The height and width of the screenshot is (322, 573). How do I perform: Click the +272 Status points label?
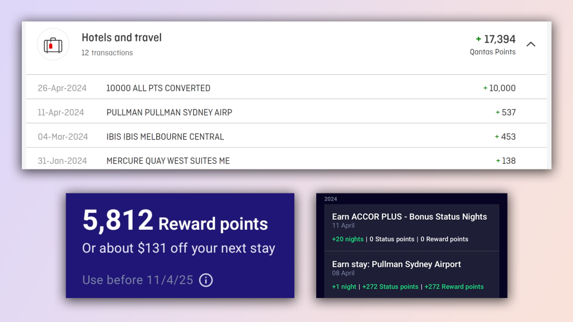click(x=390, y=287)
